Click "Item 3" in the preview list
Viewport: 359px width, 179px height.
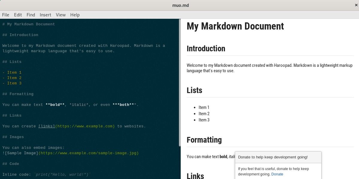click(x=204, y=120)
